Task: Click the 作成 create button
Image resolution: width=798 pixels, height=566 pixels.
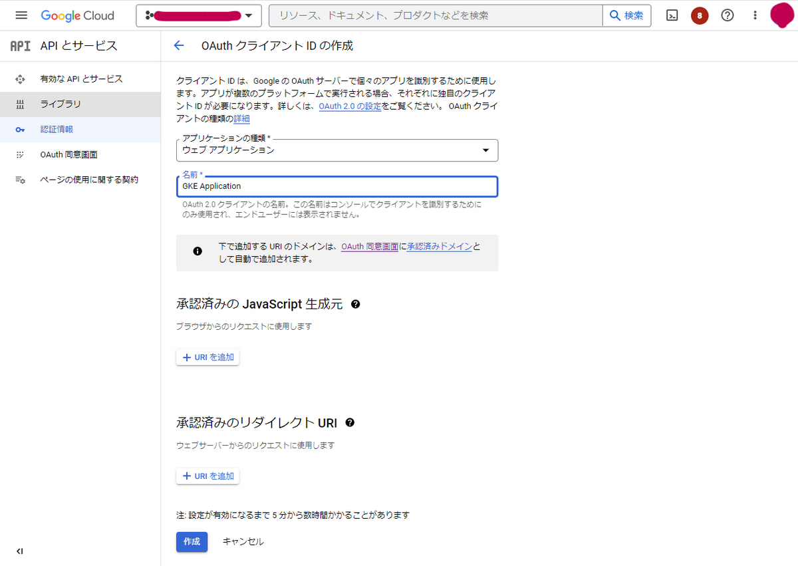Action: pos(192,541)
